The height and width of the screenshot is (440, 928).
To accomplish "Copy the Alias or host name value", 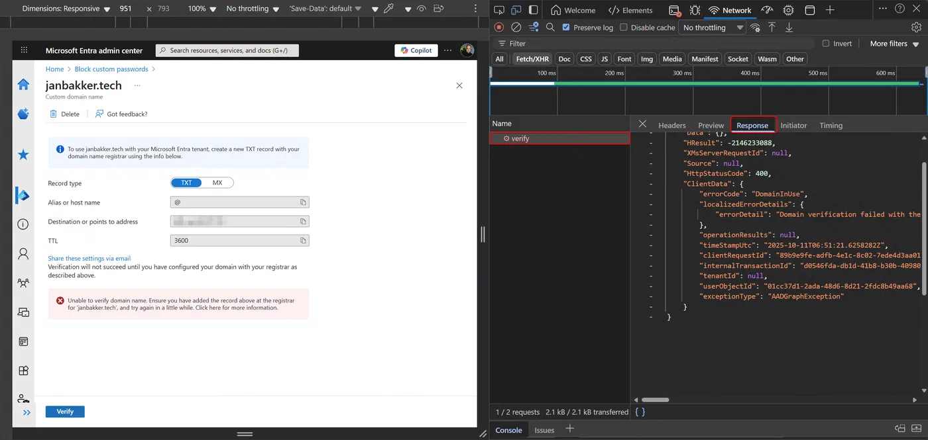I will pyautogui.click(x=303, y=202).
